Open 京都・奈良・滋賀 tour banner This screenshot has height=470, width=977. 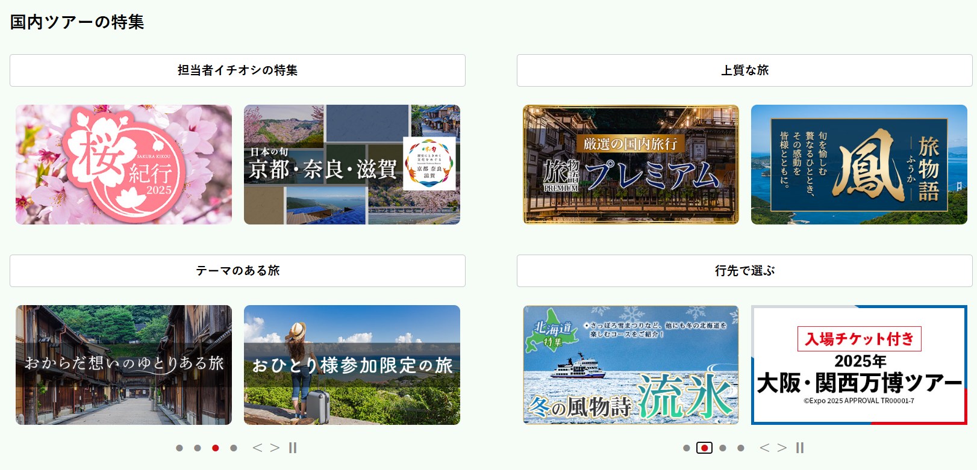[352, 164]
